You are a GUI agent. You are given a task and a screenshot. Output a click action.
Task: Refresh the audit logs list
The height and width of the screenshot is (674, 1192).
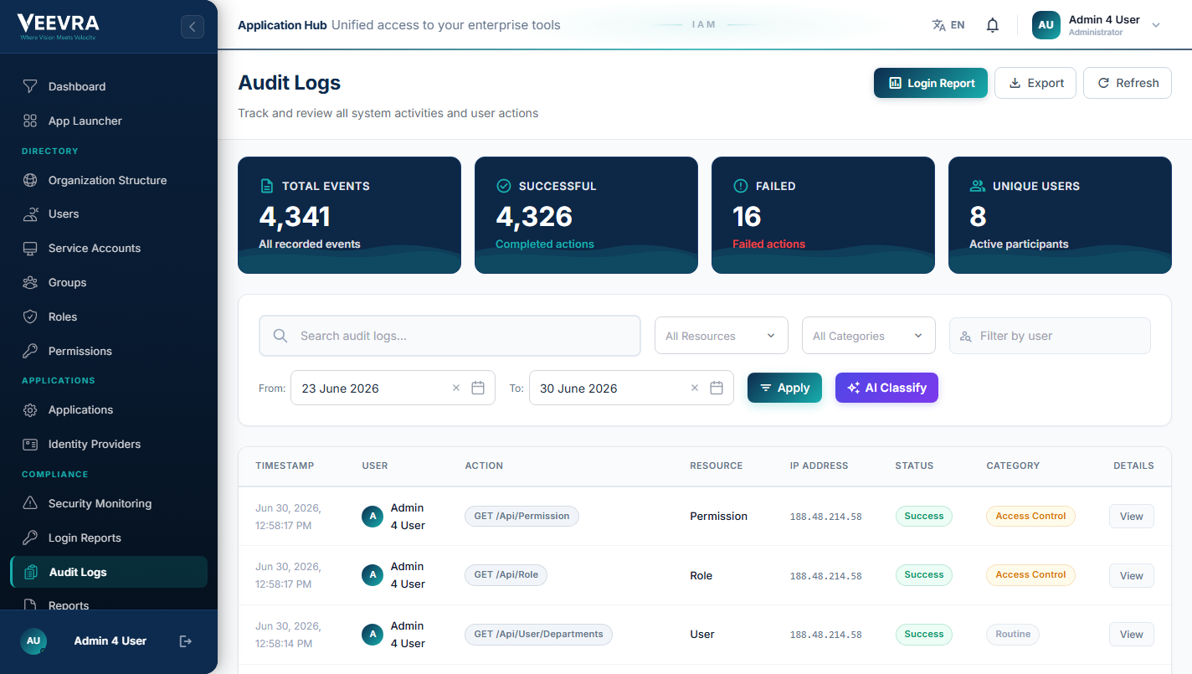tap(1128, 83)
